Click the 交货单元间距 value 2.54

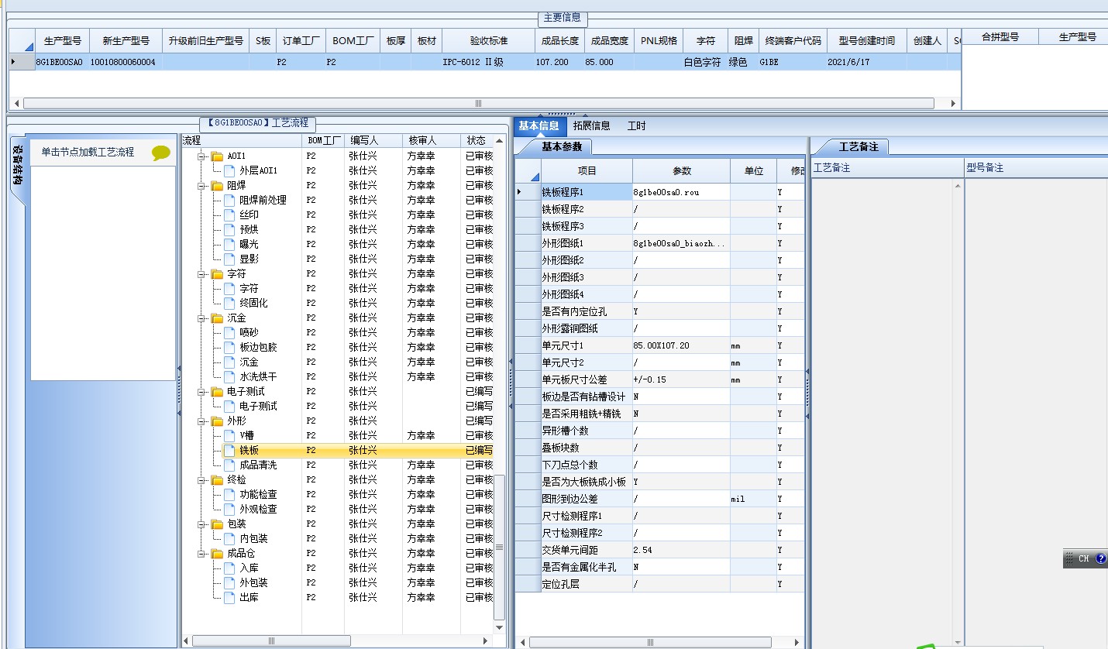681,550
